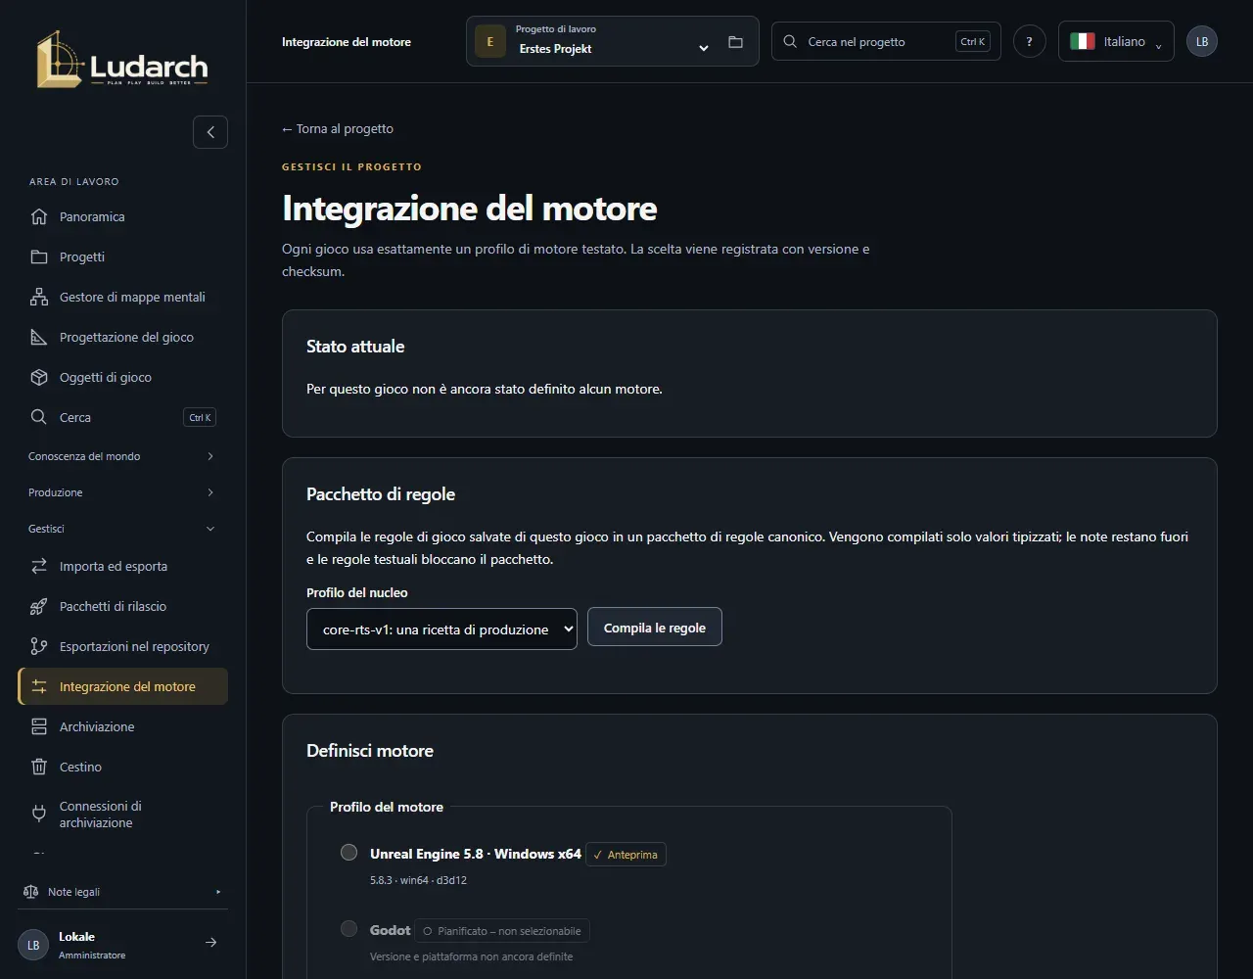
Task: Open Importa ed esporta
Action: 122,566
